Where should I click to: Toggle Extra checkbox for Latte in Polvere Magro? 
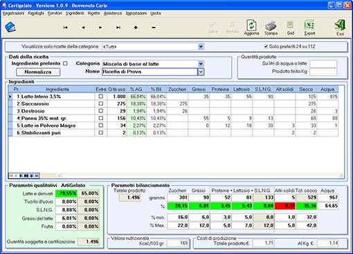tap(101, 126)
